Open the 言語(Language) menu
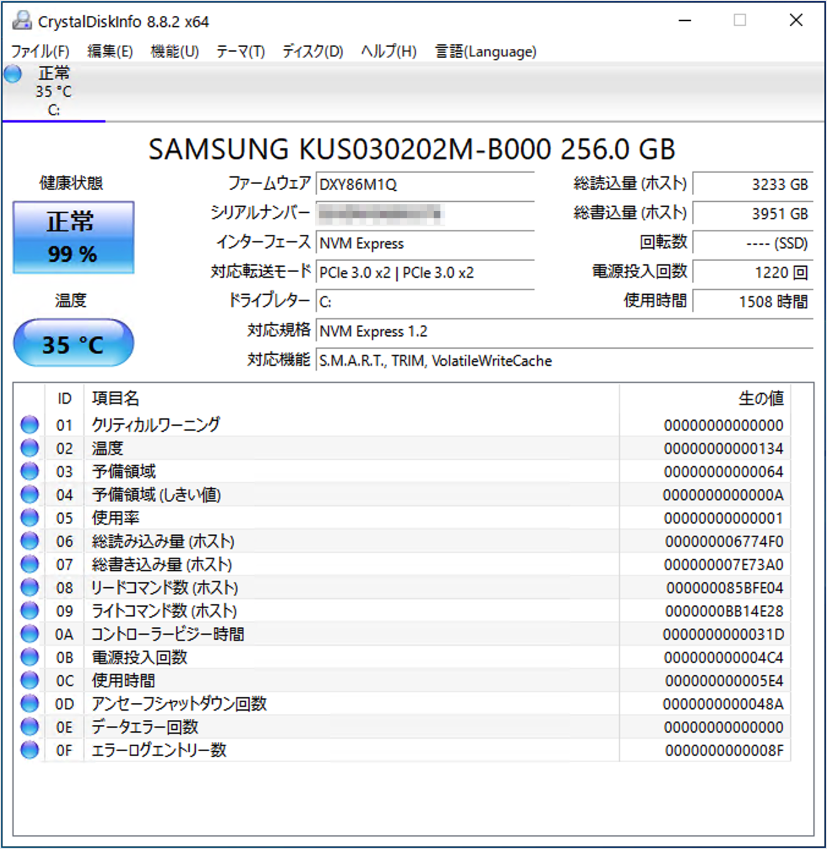This screenshot has height=849, width=827. (x=485, y=51)
